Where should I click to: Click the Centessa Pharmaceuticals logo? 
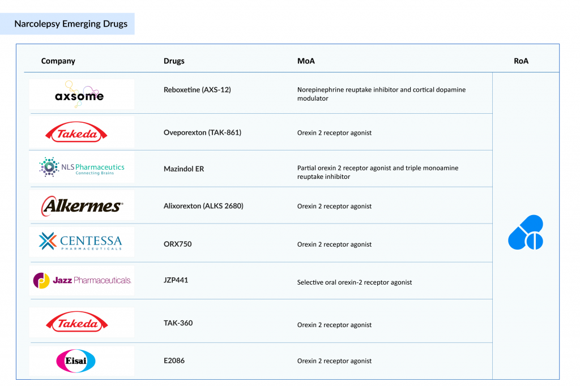[80, 242]
